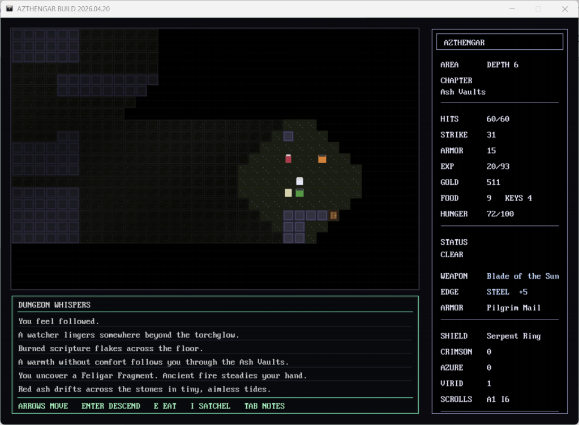Click the Pilgrim Mail armor entry

coord(513,308)
